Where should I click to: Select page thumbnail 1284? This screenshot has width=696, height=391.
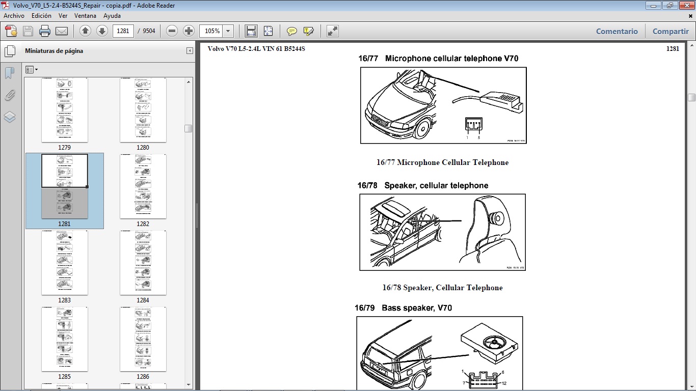(x=143, y=263)
